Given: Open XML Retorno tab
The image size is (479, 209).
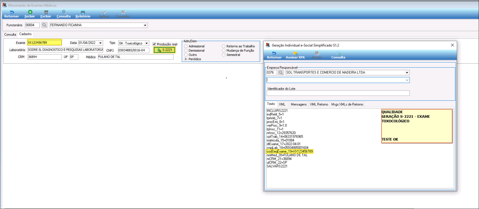Looking at the screenshot, I should [x=319, y=104].
